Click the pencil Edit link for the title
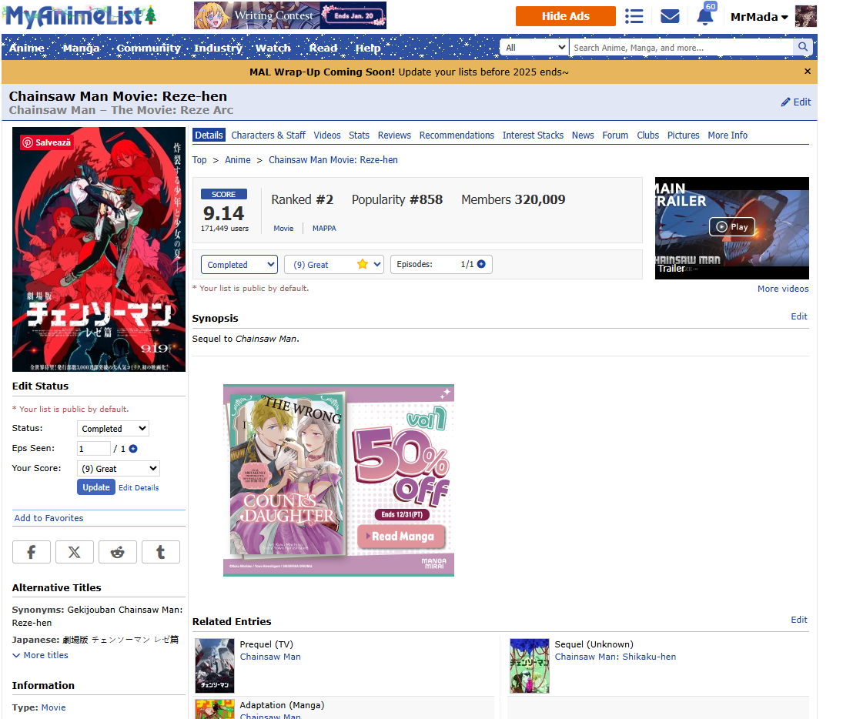 point(796,102)
